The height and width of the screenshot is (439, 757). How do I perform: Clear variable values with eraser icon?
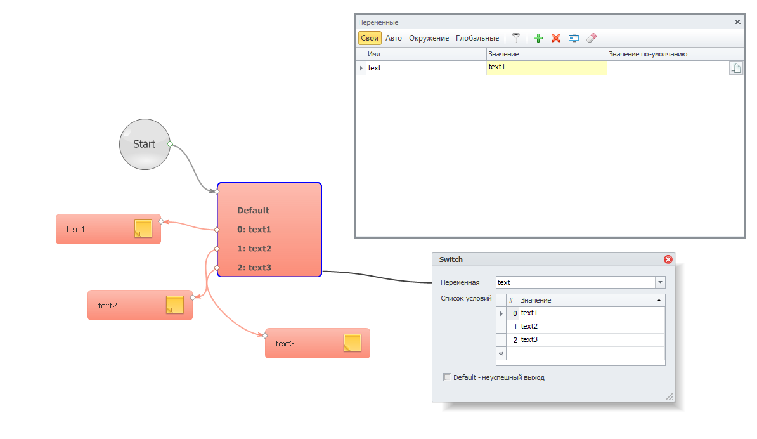tap(592, 38)
